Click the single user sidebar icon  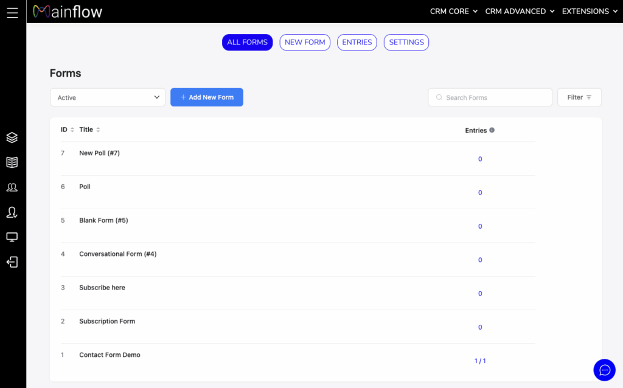point(12,212)
